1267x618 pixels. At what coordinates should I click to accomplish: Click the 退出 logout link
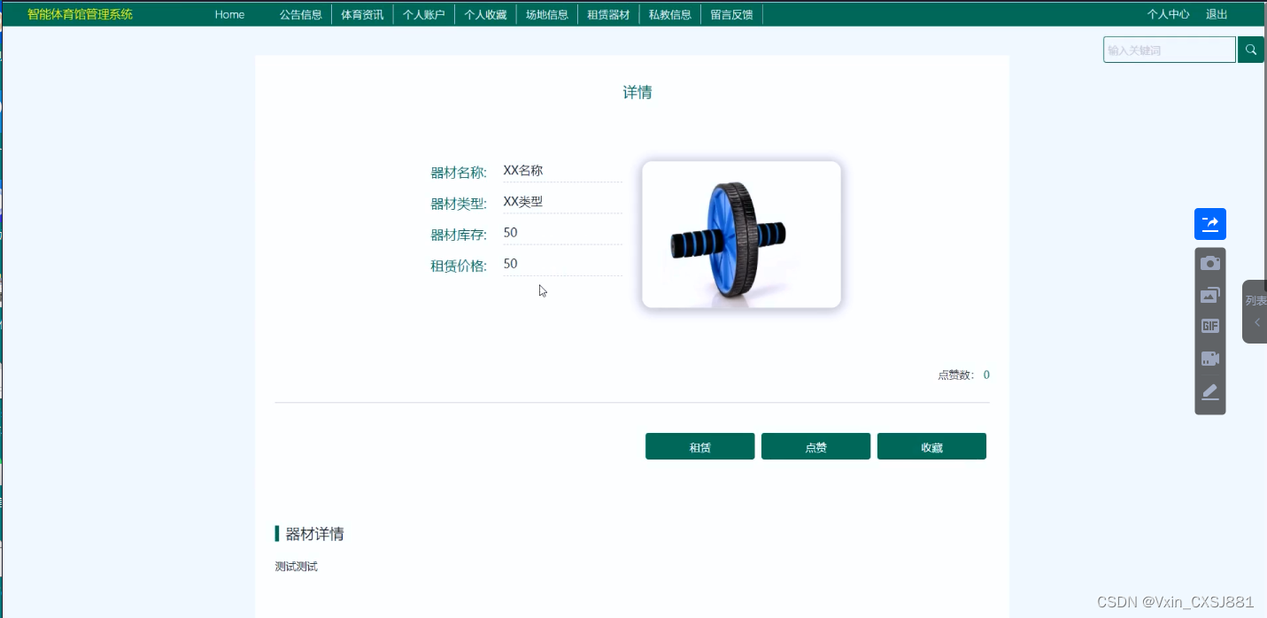[1217, 14]
